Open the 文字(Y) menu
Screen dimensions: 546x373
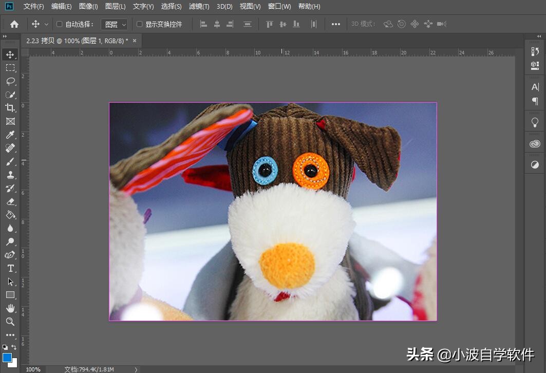[143, 6]
